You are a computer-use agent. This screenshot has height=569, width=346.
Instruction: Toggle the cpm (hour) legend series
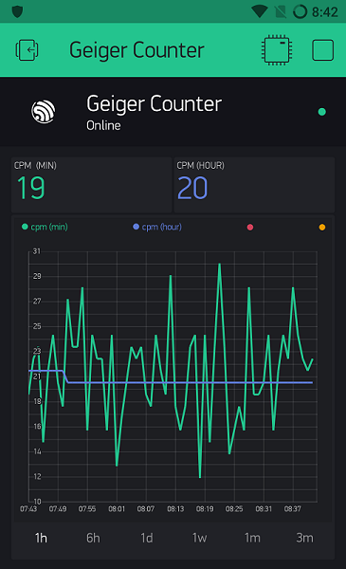click(157, 227)
